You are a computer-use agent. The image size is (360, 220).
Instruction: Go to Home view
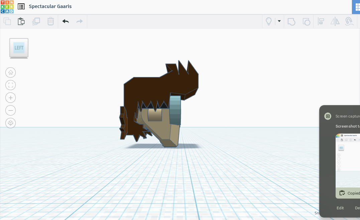click(x=11, y=73)
